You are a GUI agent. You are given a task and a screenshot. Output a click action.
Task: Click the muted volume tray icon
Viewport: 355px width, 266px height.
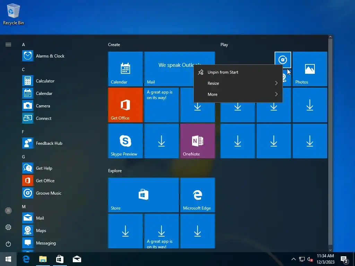click(310, 259)
